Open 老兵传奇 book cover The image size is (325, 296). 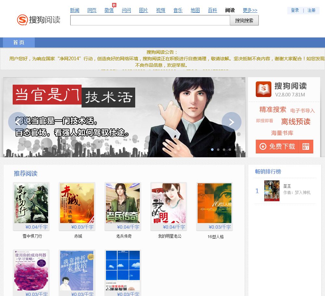click(123, 203)
